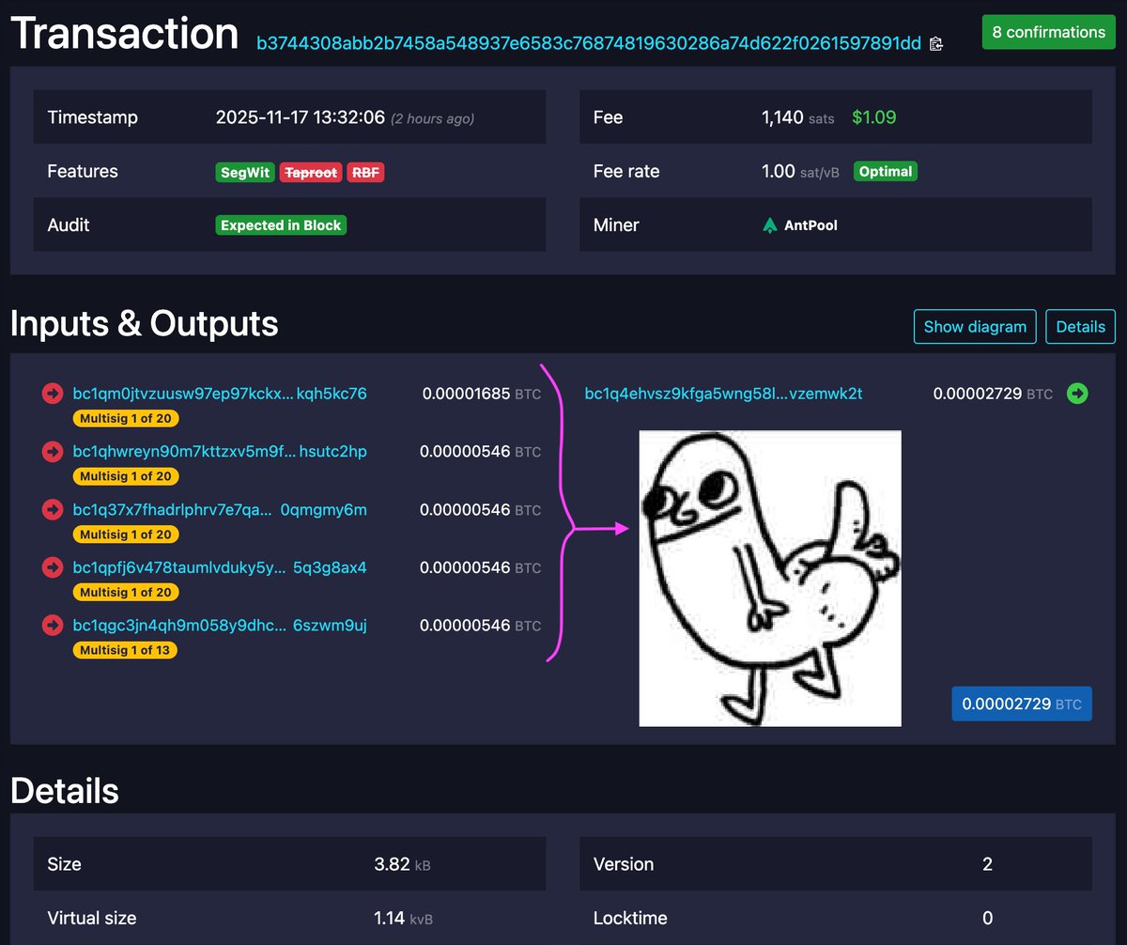The height and width of the screenshot is (945, 1127).
Task: Click the Details button
Action: click(x=1080, y=327)
